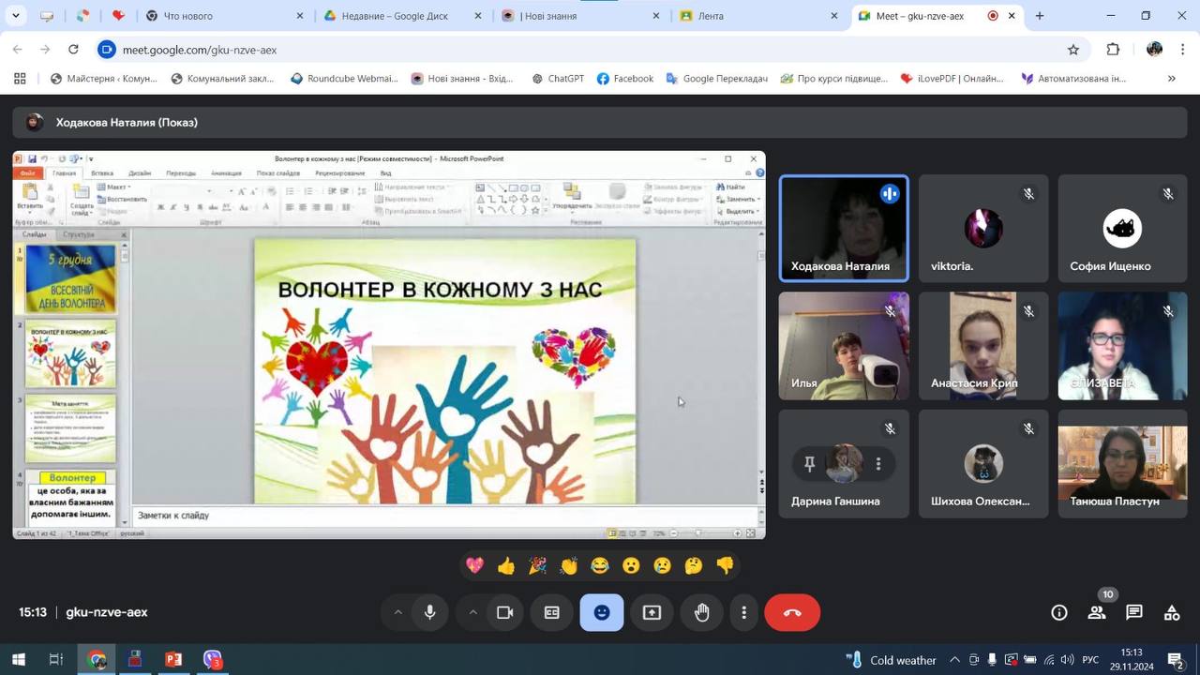
Task: Click the red leave call button
Action: click(x=792, y=612)
